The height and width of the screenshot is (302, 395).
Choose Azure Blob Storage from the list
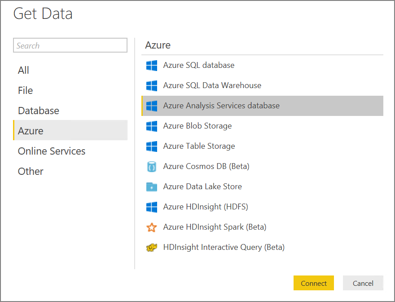coord(197,126)
